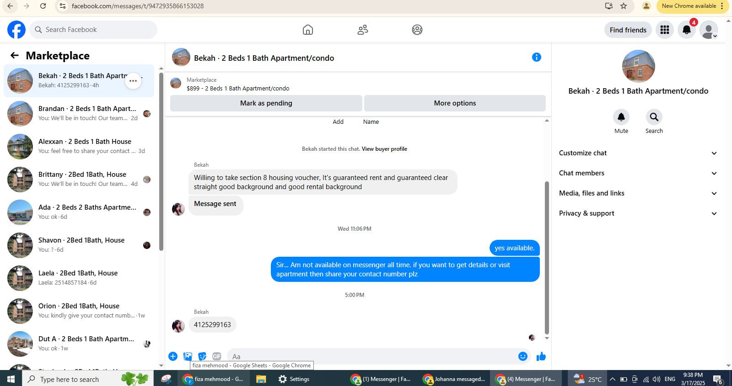
Task: Click Mark as pending button
Action: 266,103
